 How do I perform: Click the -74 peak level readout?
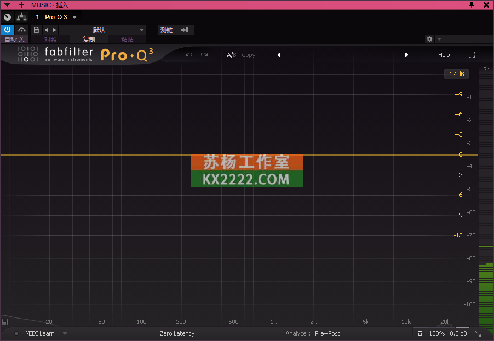[x=486, y=70]
